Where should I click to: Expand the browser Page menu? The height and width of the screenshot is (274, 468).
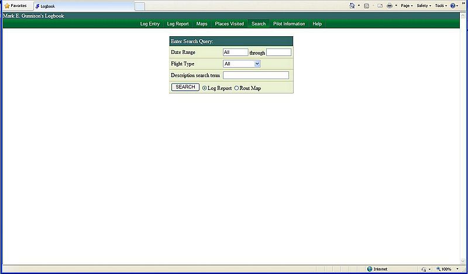tap(407, 5)
